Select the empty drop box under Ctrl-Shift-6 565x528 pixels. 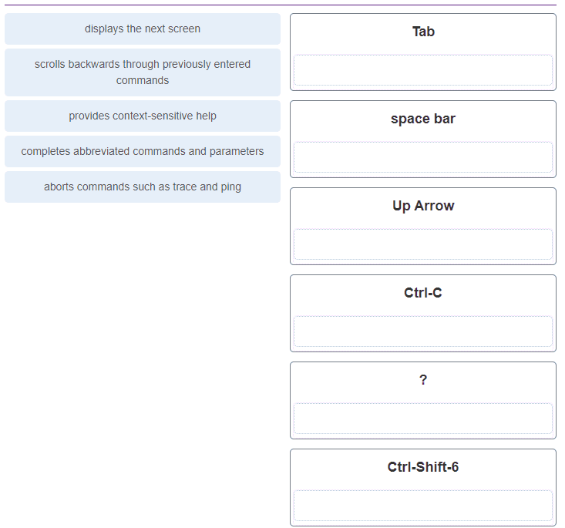423,506
